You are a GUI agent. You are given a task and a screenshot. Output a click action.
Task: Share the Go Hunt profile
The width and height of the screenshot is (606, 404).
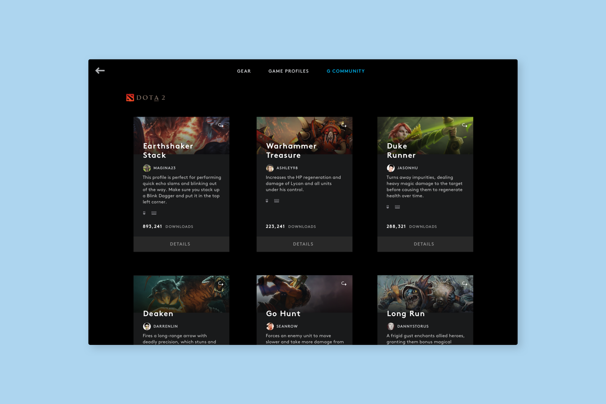344,284
